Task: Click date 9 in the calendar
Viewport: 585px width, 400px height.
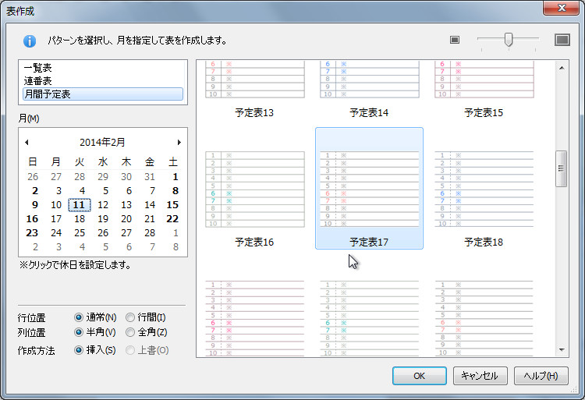Action: pos(34,204)
